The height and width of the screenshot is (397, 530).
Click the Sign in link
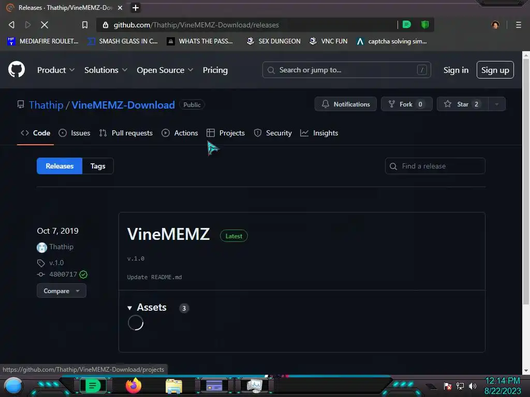click(455, 70)
